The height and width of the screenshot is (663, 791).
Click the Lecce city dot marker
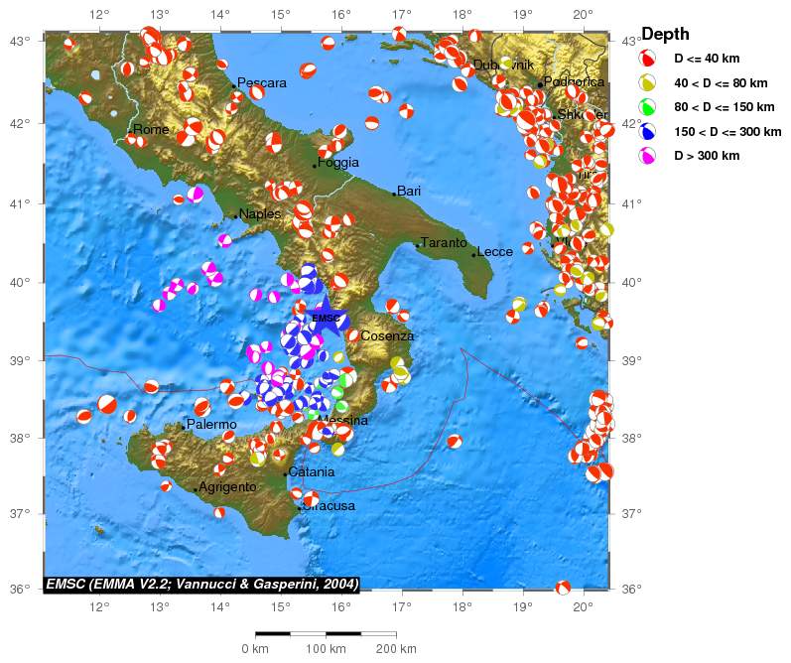click(473, 255)
